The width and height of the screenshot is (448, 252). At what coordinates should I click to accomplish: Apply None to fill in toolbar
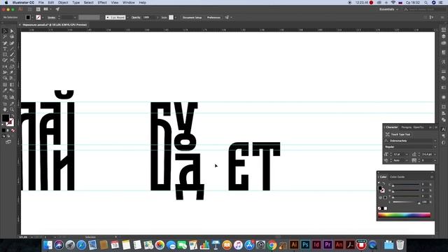[13, 130]
